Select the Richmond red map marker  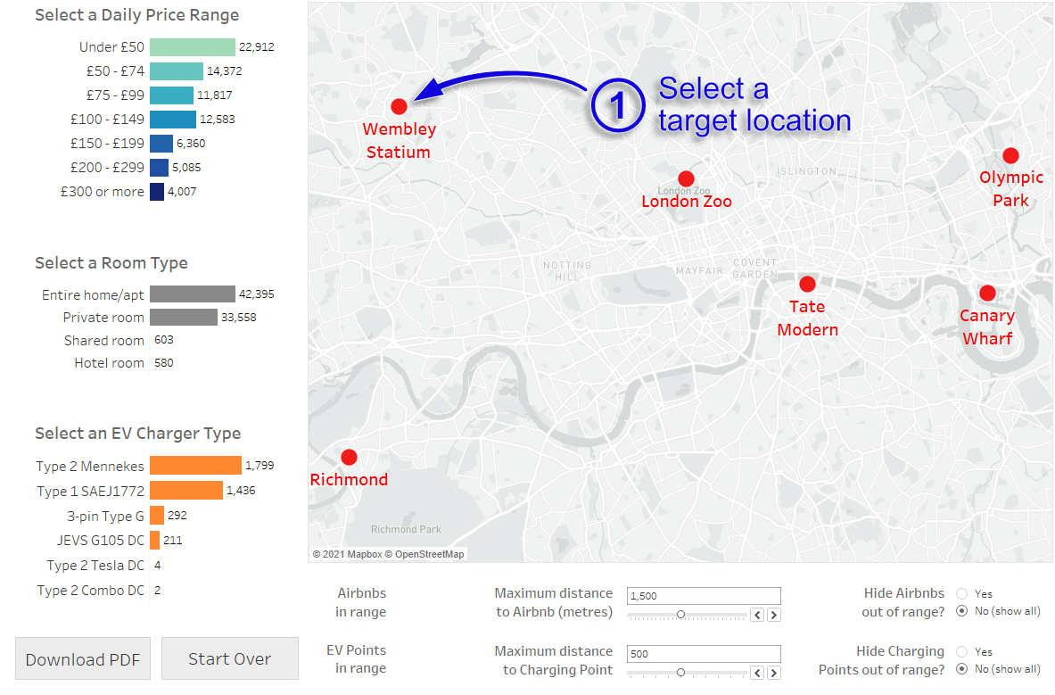(349, 457)
